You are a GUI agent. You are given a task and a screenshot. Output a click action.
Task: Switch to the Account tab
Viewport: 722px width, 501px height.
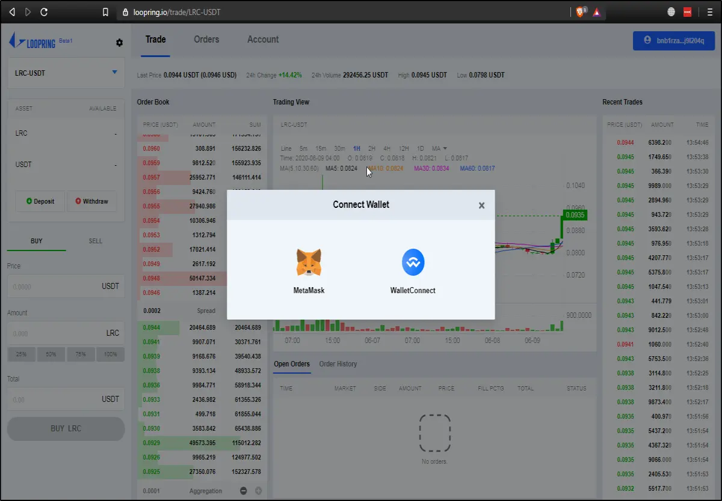pyautogui.click(x=263, y=40)
